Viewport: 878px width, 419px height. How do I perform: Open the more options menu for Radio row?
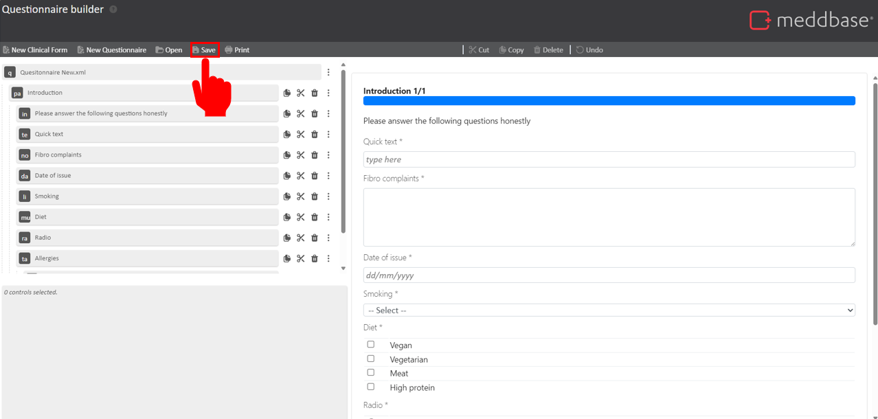[328, 238]
